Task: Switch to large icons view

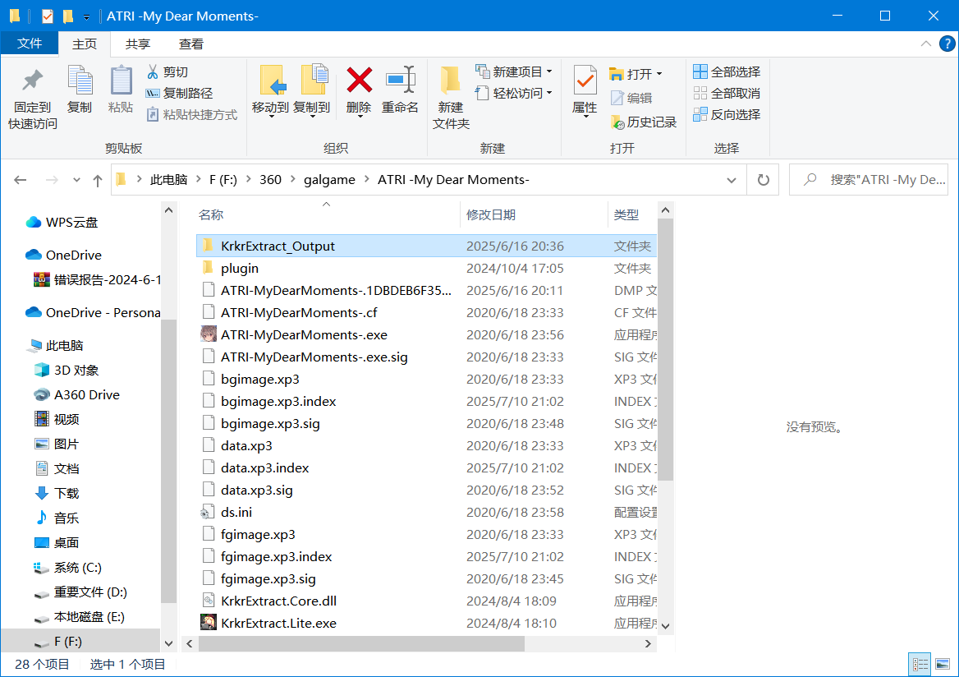Action: pos(942,664)
